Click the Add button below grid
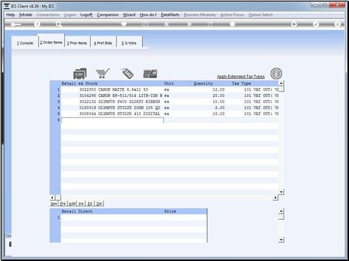 point(72,204)
